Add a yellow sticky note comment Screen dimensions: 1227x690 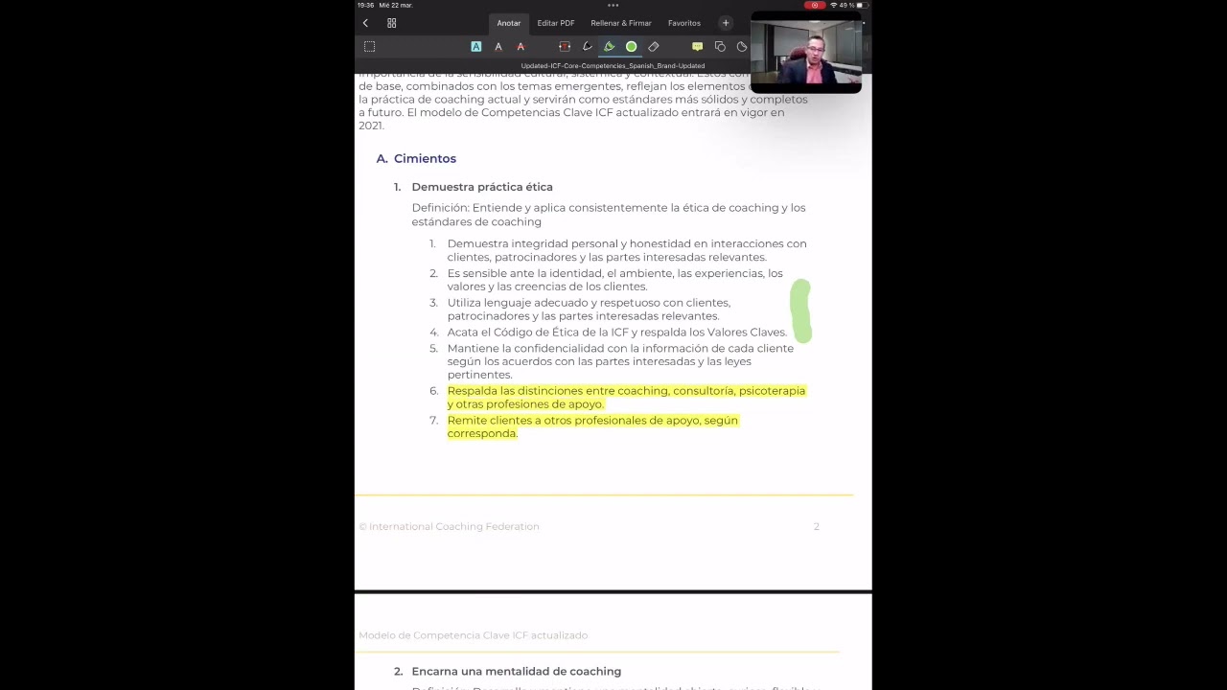pos(697,46)
